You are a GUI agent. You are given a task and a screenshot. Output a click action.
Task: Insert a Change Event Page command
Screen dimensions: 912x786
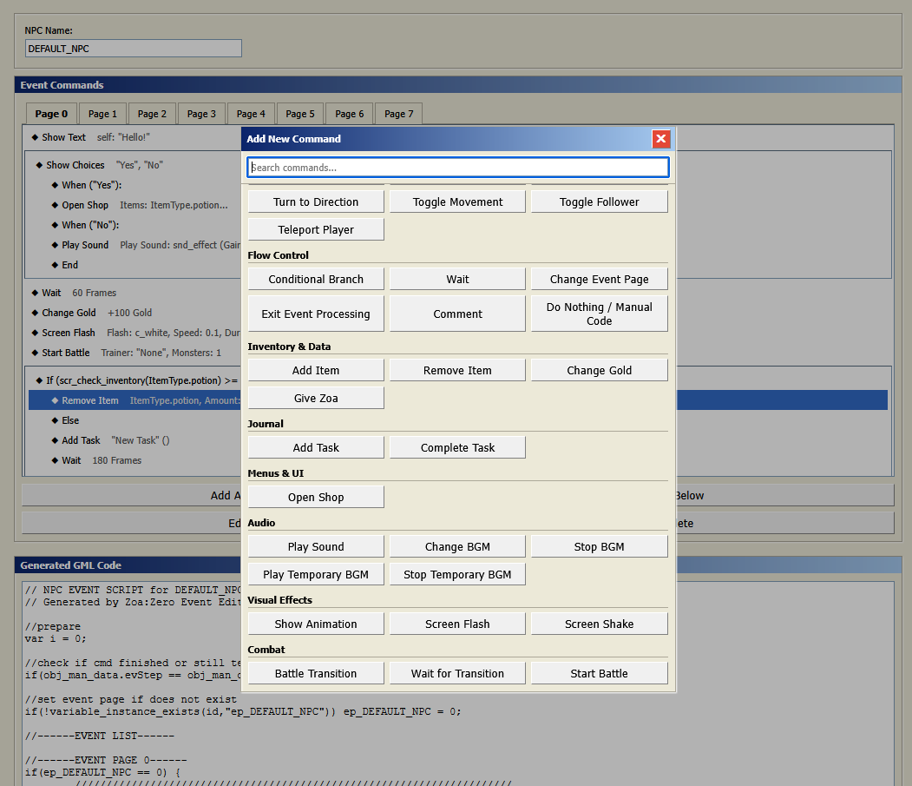point(599,279)
